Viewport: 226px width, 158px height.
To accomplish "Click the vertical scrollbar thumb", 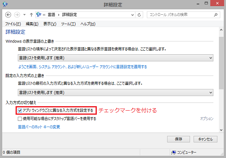I will click(221, 63).
